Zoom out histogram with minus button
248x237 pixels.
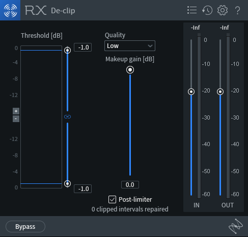pos(16,118)
